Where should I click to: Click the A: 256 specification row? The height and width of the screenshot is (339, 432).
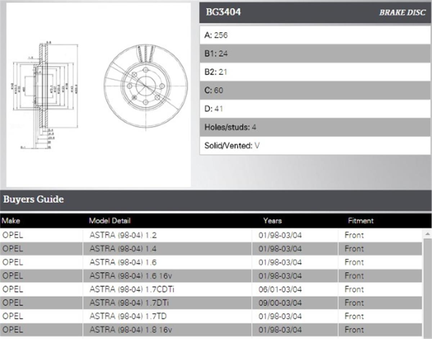[315, 35]
